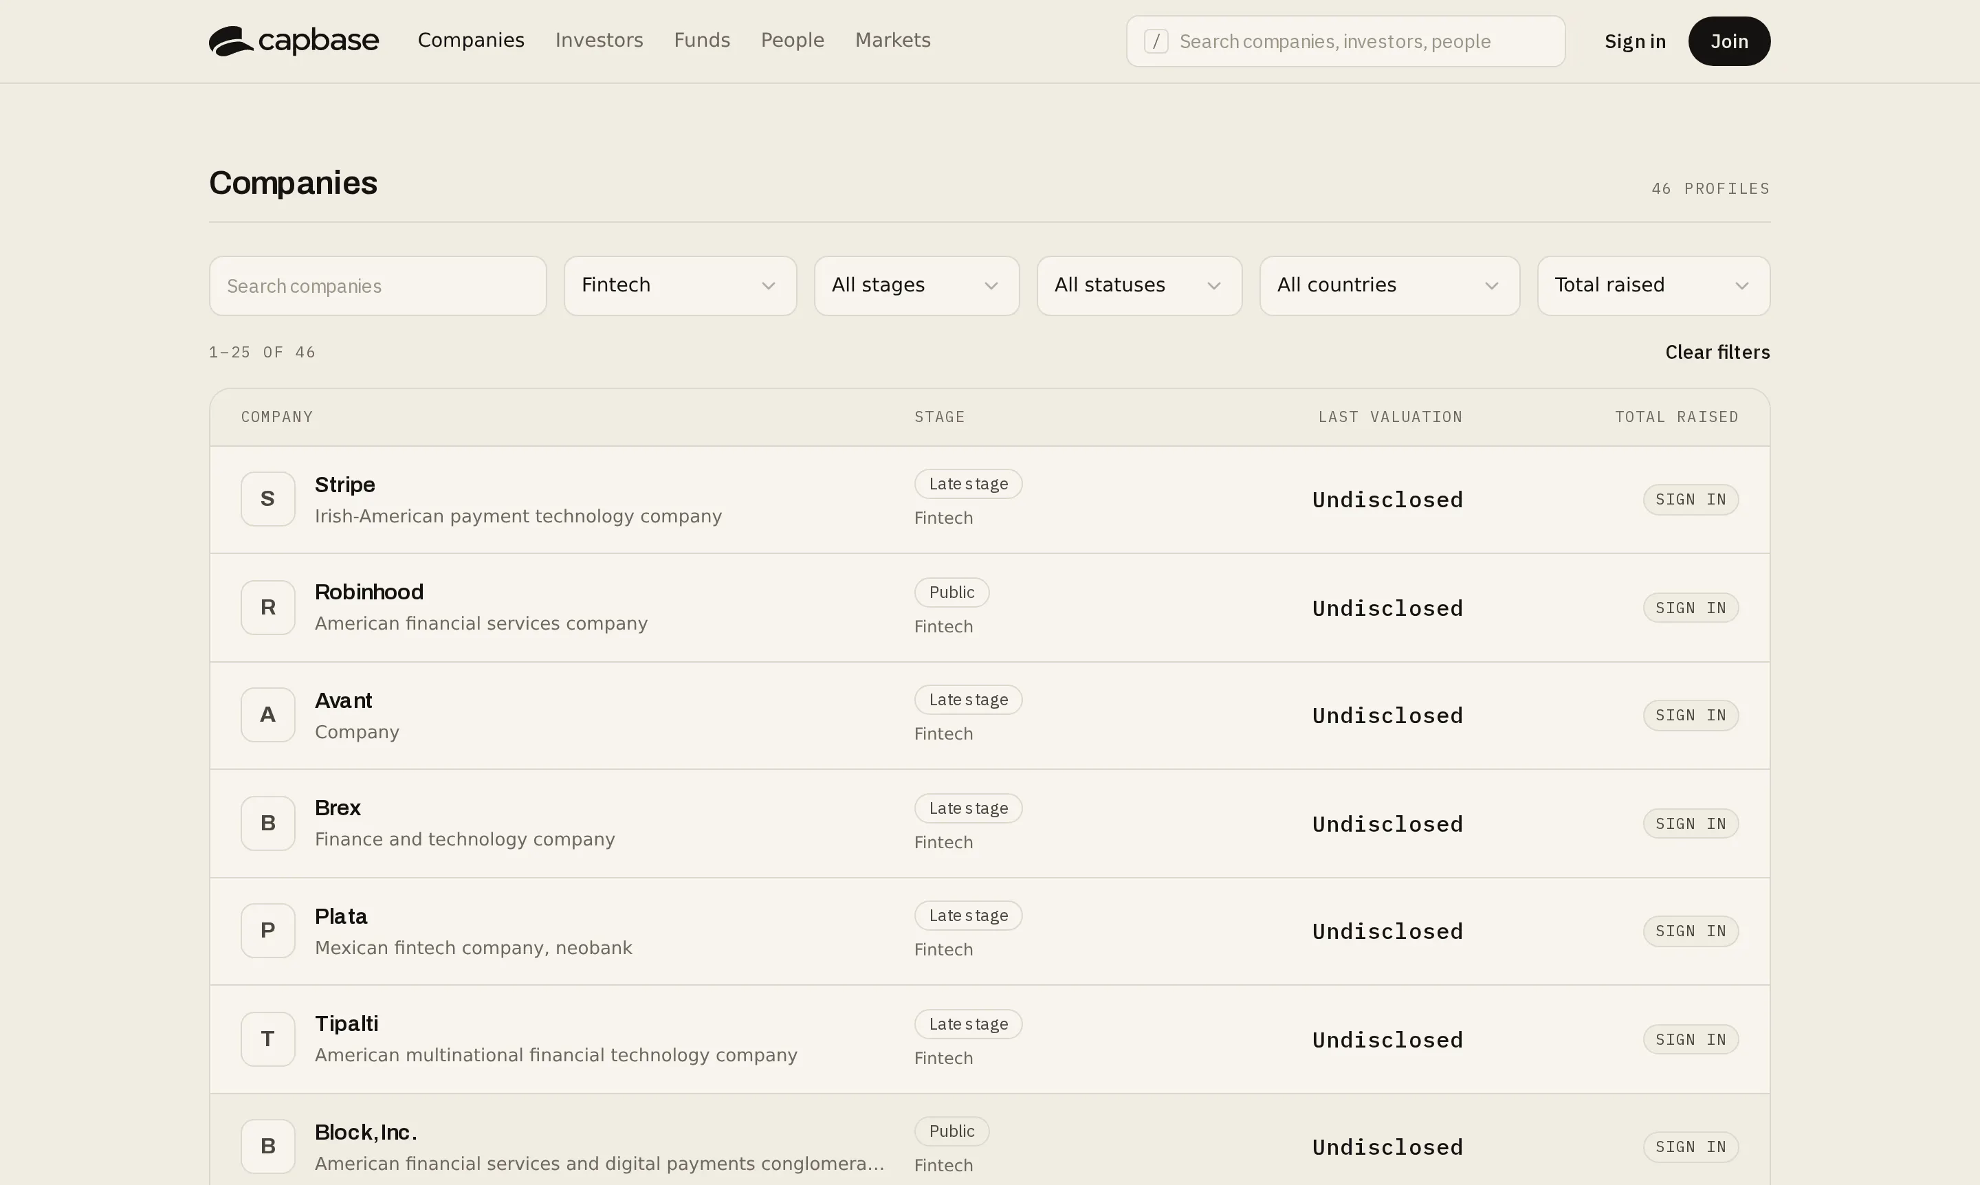Click the Plata letter avatar
The image size is (1980, 1185).
point(268,930)
